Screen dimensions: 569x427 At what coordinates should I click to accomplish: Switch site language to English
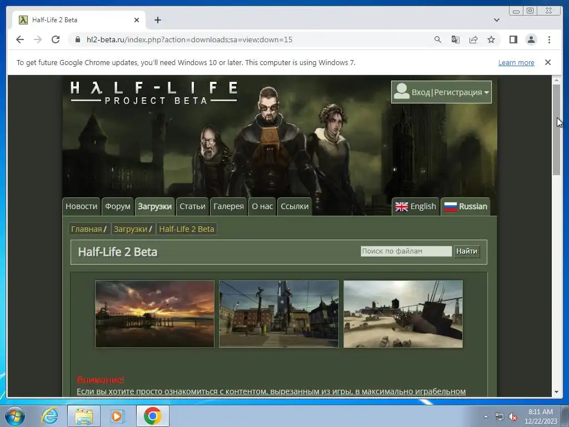416,206
